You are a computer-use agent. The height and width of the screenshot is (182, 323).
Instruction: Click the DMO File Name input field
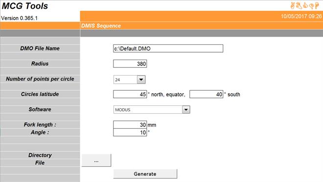click(168, 48)
